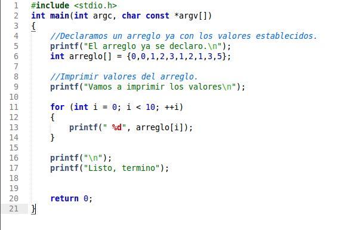Viewport: 349px width, 230px height.
Task: Click line number 21 in gutter
Action: tap(14, 208)
